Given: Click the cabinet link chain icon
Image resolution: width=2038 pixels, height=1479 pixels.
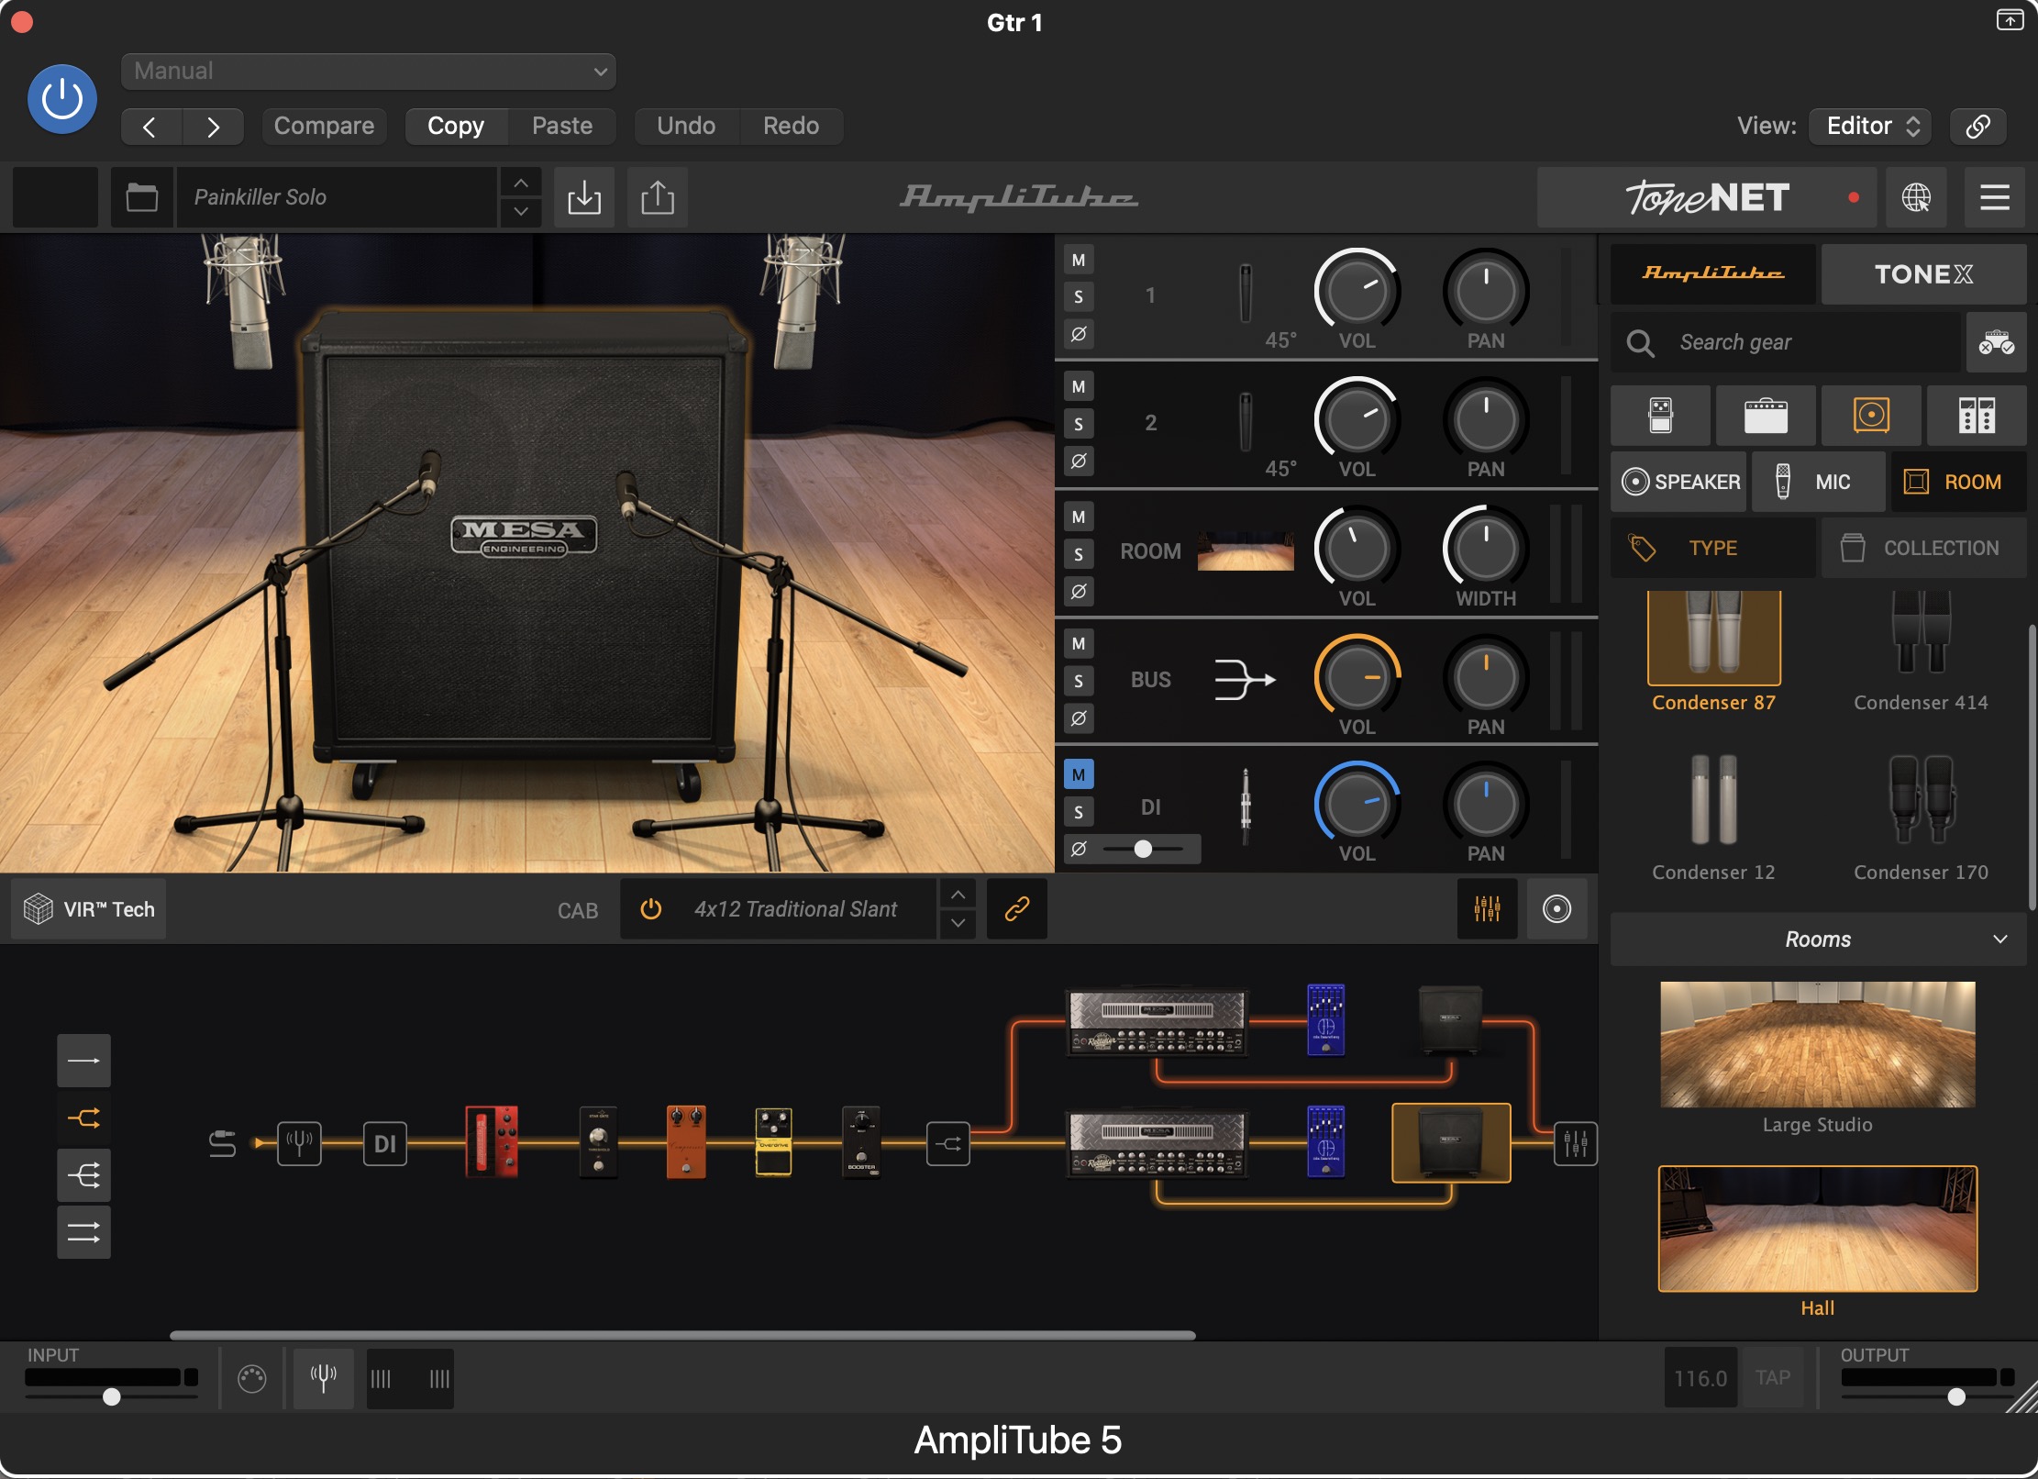Looking at the screenshot, I should point(1016,909).
